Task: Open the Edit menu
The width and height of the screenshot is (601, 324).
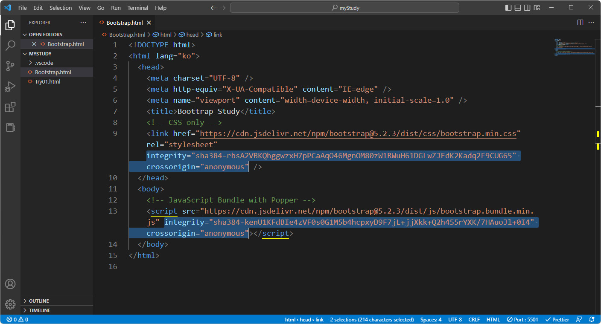Action: (x=38, y=8)
